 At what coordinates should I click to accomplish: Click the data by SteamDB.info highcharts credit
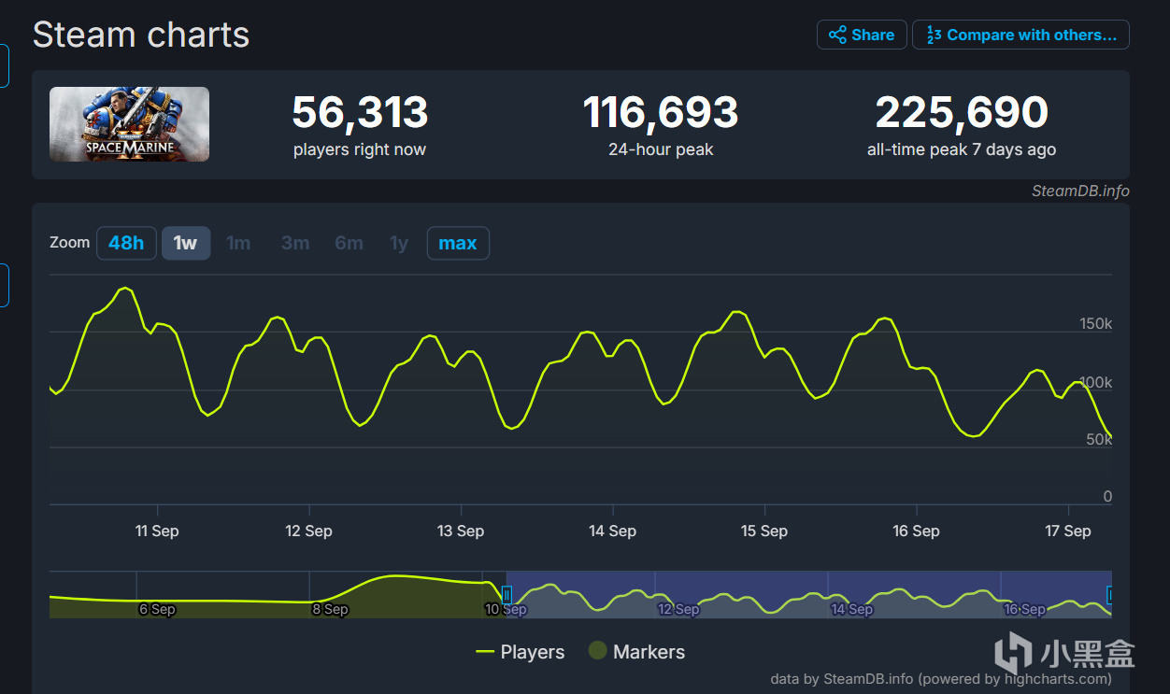pyautogui.click(x=941, y=679)
